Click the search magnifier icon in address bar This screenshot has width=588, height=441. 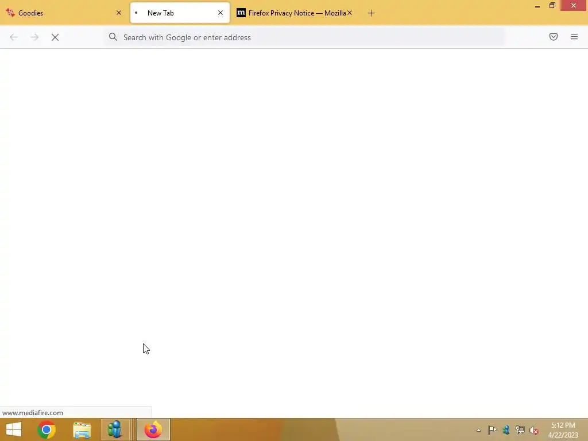[113, 37]
